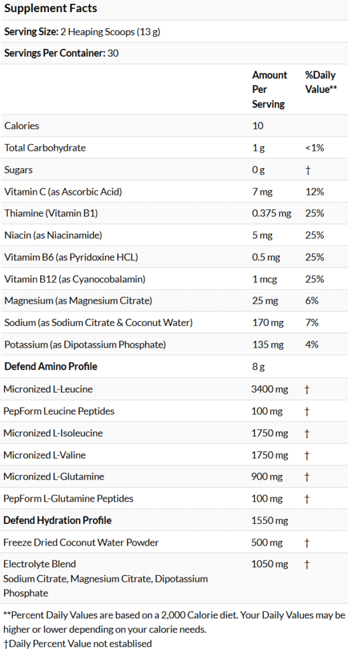Select the Magnesium Citrate row
This screenshot has height=652, width=348.
174,301
